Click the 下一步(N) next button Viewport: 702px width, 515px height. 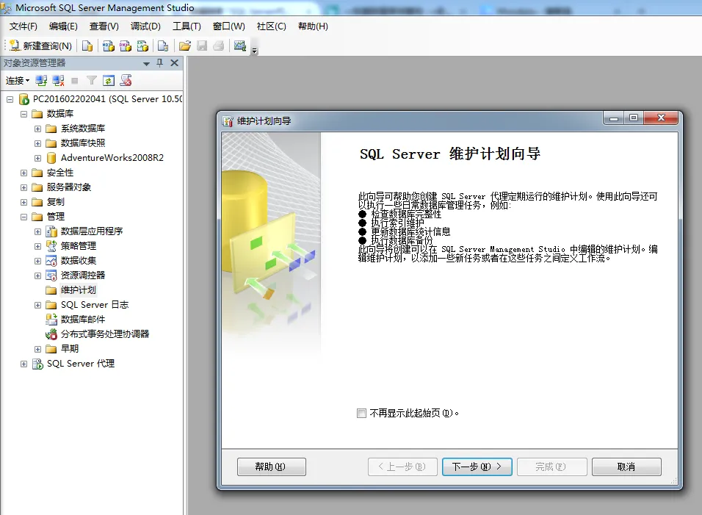(x=477, y=467)
